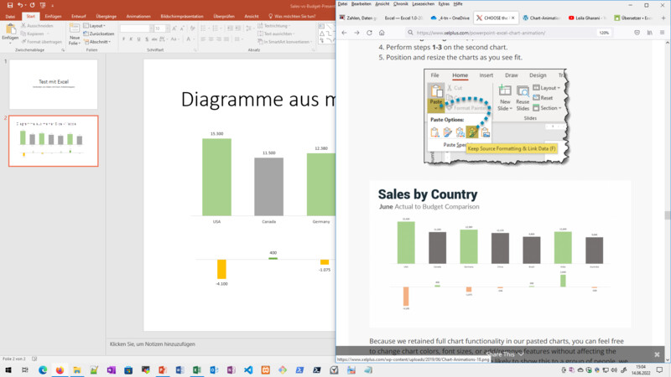Switch to the Leila Gharani YouTube tab

coord(585,18)
